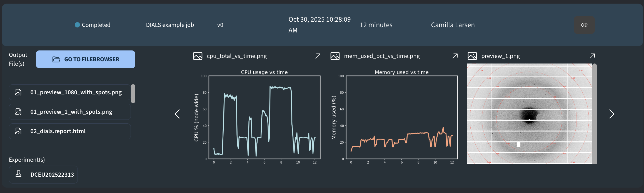Image resolution: width=644 pixels, height=193 pixels.
Task: Click the output files list scrollbar
Action: coord(133,94)
